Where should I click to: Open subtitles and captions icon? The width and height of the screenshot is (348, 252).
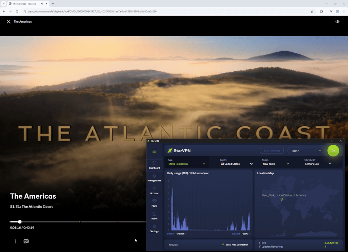26,241
